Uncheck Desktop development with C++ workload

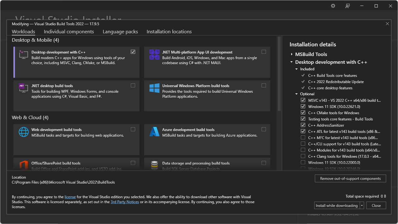(133, 52)
